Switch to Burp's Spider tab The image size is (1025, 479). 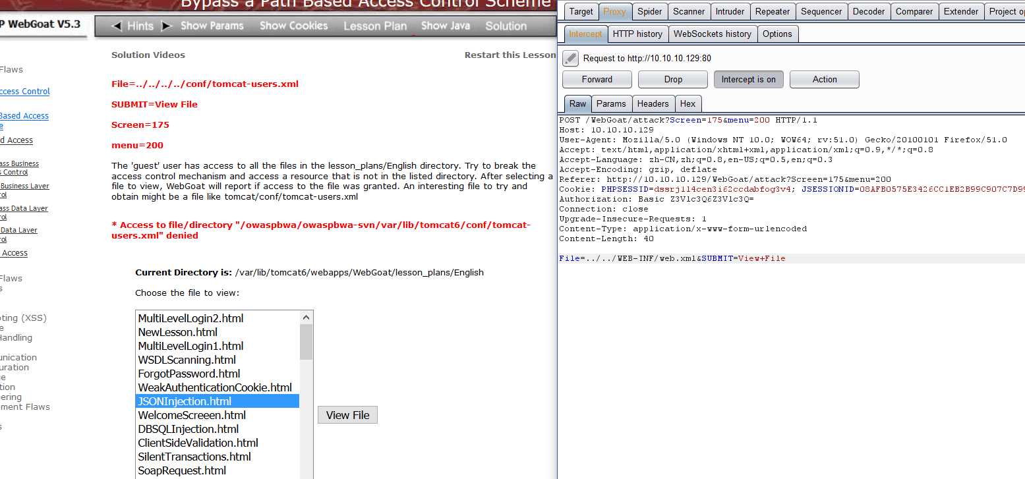pyautogui.click(x=650, y=11)
